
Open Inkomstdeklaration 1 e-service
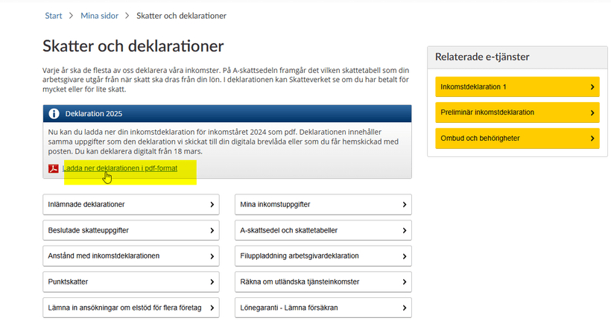pyautogui.click(x=514, y=87)
